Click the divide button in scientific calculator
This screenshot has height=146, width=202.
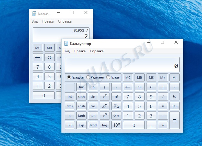pos(163,97)
